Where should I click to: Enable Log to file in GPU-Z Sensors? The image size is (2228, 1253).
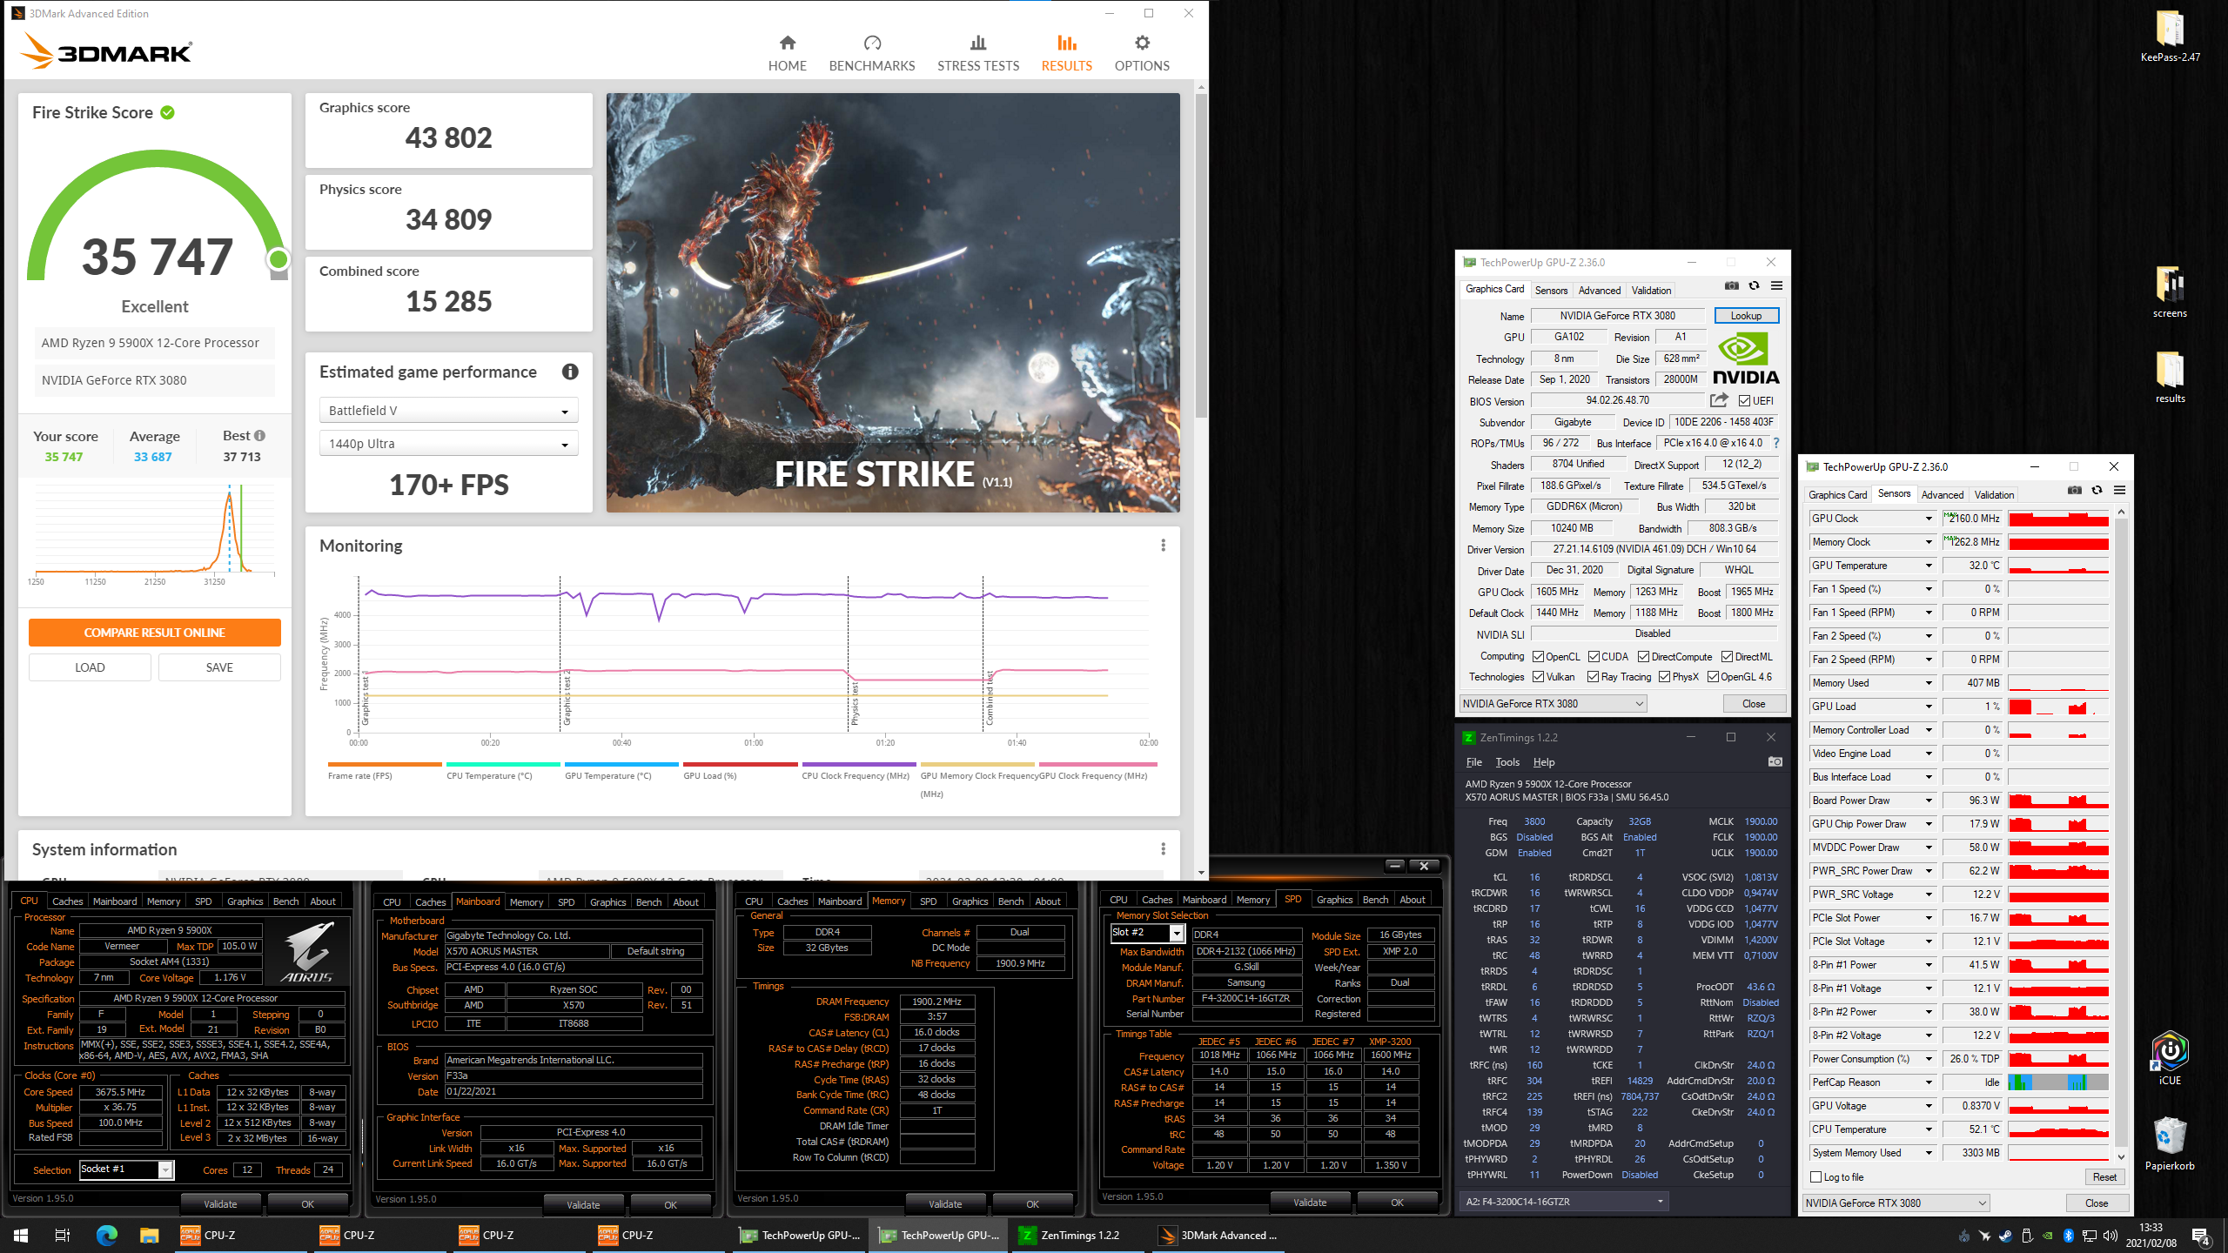tap(1816, 1177)
